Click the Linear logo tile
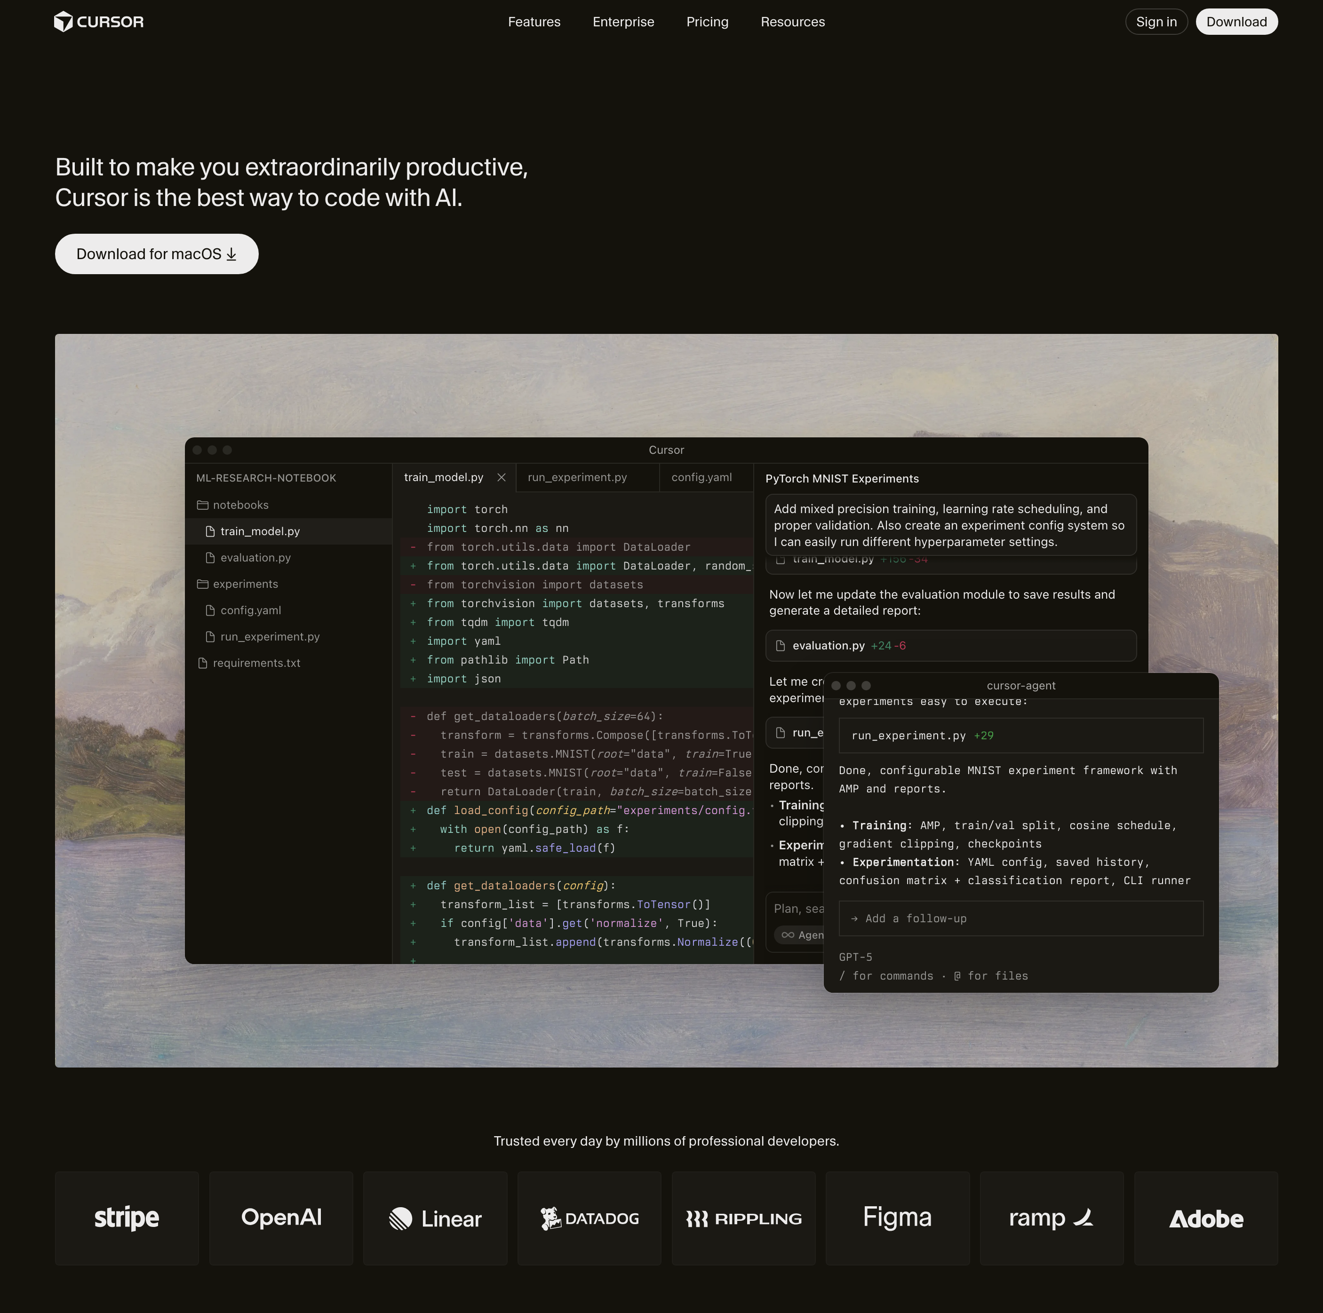 [x=435, y=1218]
